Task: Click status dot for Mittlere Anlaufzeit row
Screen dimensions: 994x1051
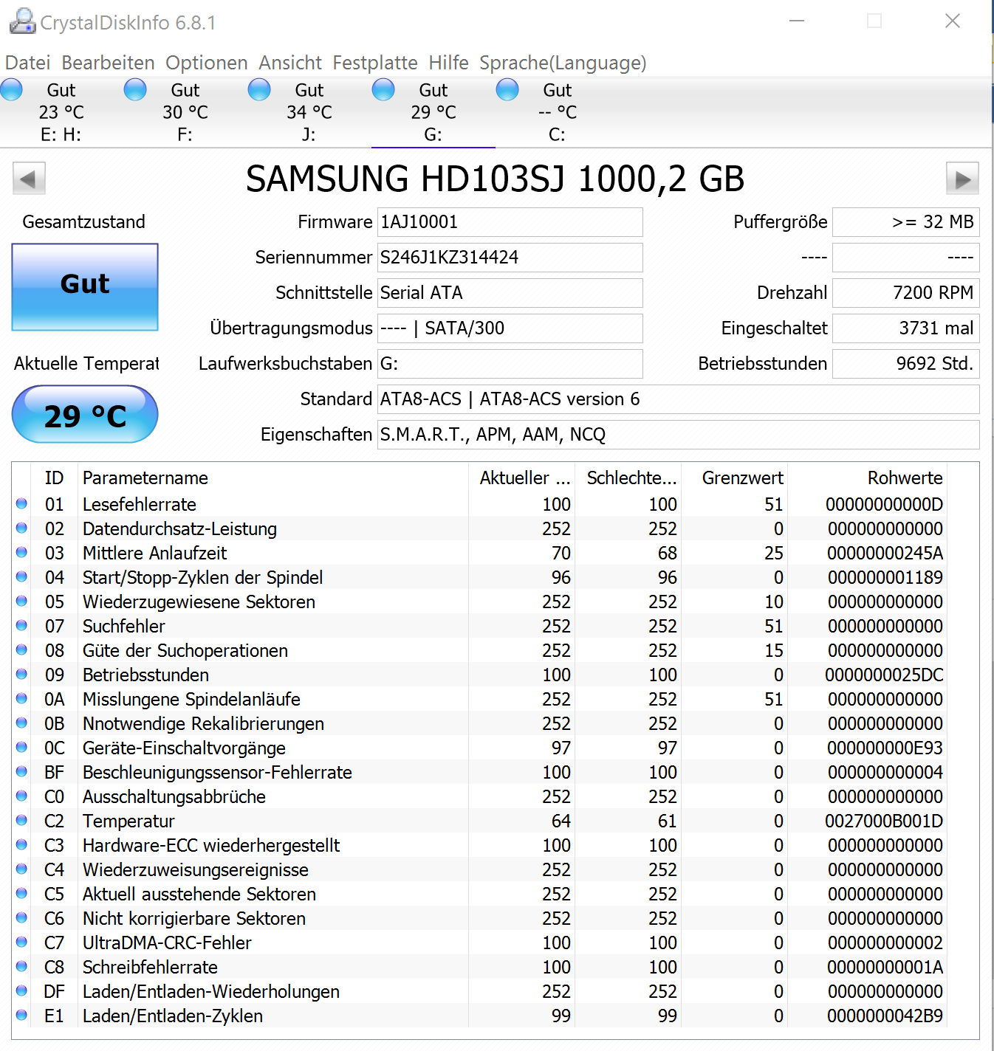Action: pos(21,552)
